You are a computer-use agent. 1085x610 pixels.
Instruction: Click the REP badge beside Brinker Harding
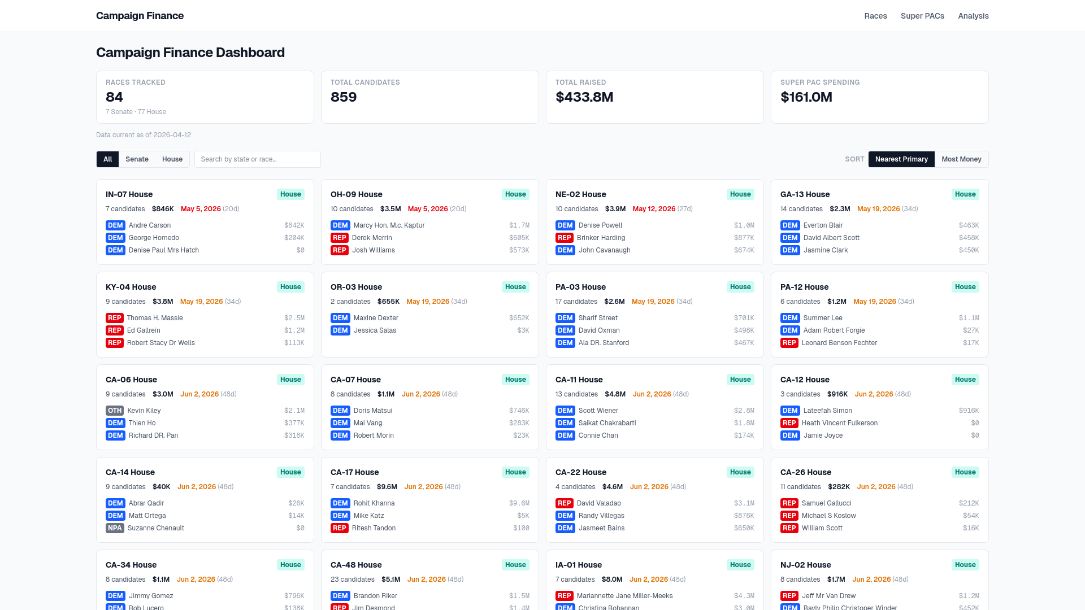(565, 238)
